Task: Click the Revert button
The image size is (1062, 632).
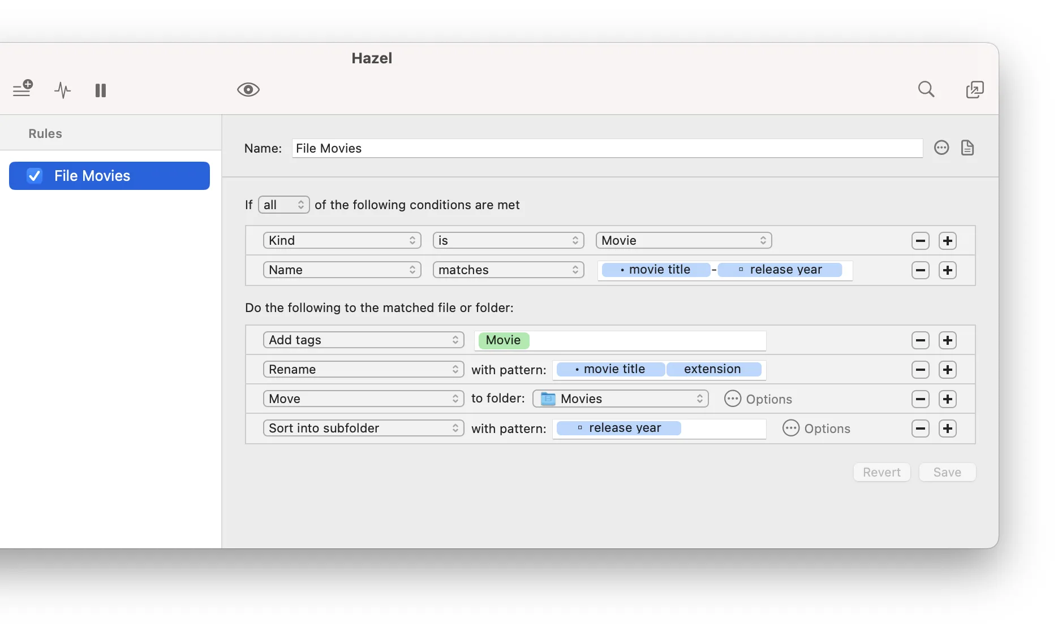Action: point(882,472)
